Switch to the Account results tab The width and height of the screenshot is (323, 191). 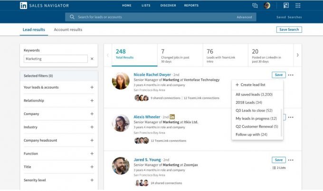click(x=68, y=29)
